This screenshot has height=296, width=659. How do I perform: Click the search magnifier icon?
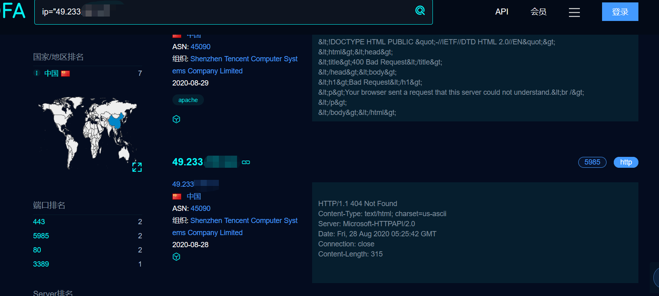click(x=420, y=10)
